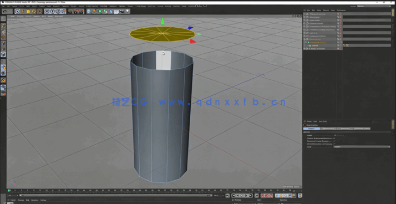Select the yellow Scale tool

(28, 11)
